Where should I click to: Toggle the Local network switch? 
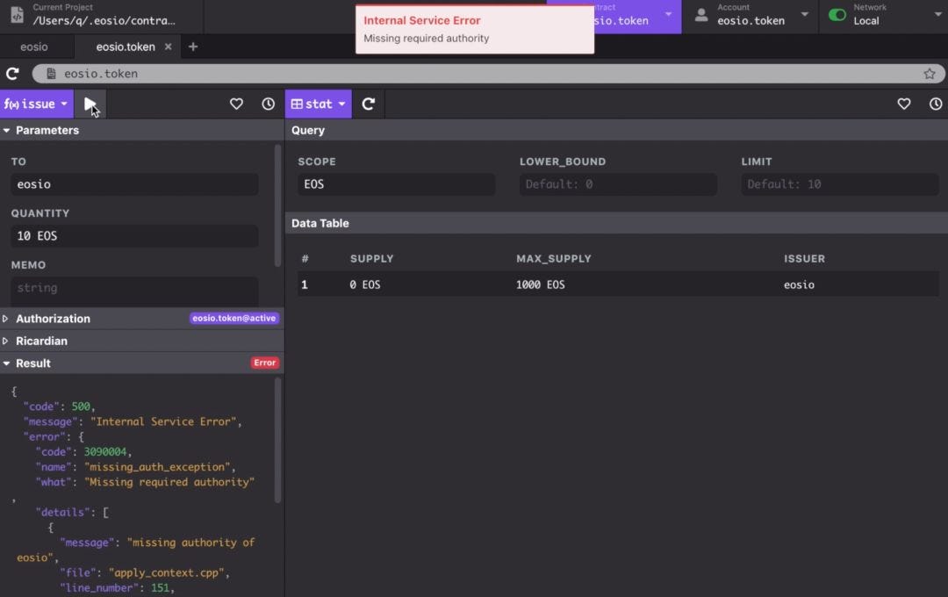tap(837, 15)
